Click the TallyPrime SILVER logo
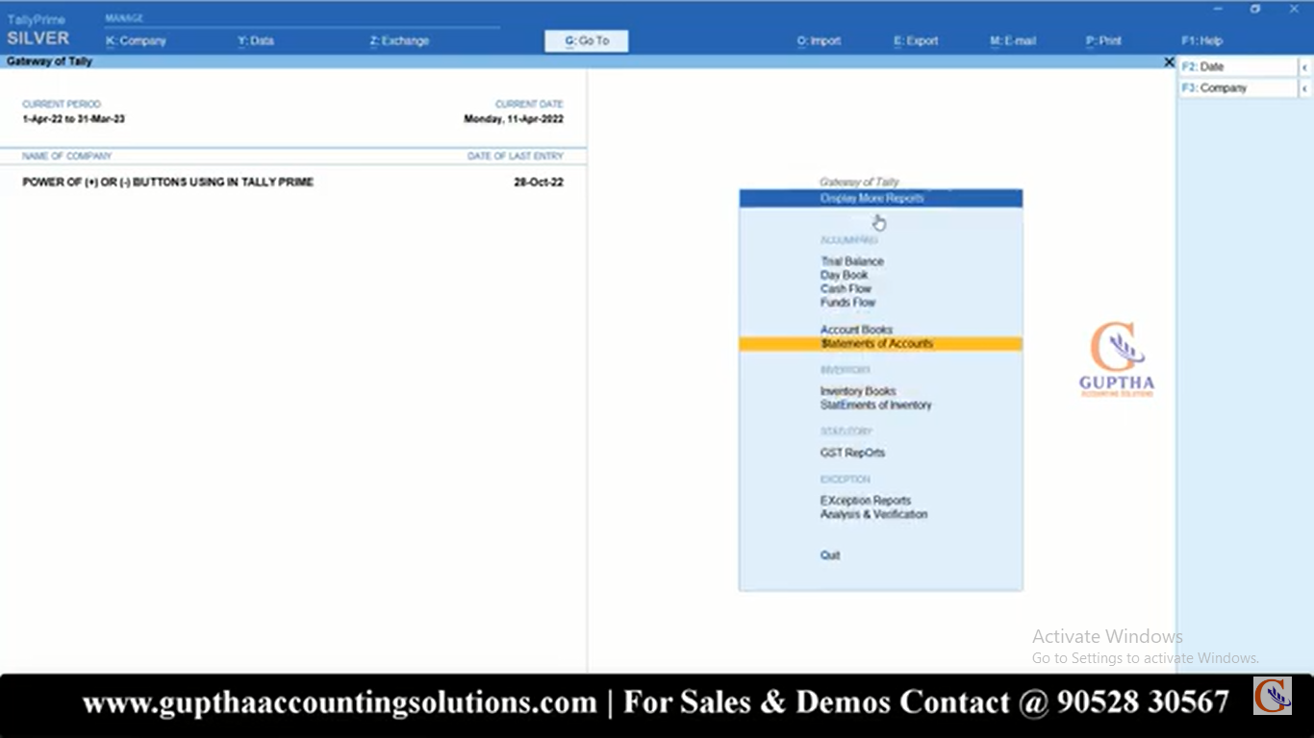 [38, 32]
